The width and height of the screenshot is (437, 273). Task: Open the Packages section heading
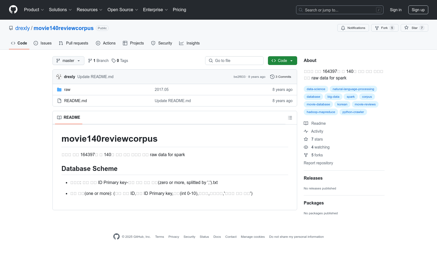(x=314, y=203)
